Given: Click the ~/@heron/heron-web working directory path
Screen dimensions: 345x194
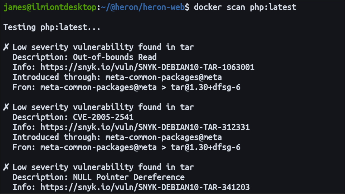Looking at the screenshot, I should click(x=143, y=7).
